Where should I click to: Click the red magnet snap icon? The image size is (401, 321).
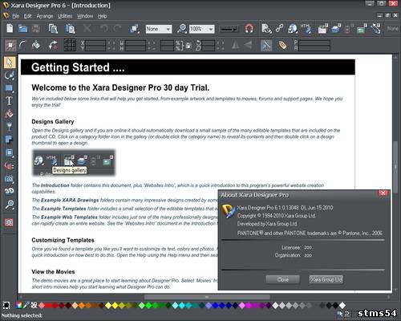[249, 28]
